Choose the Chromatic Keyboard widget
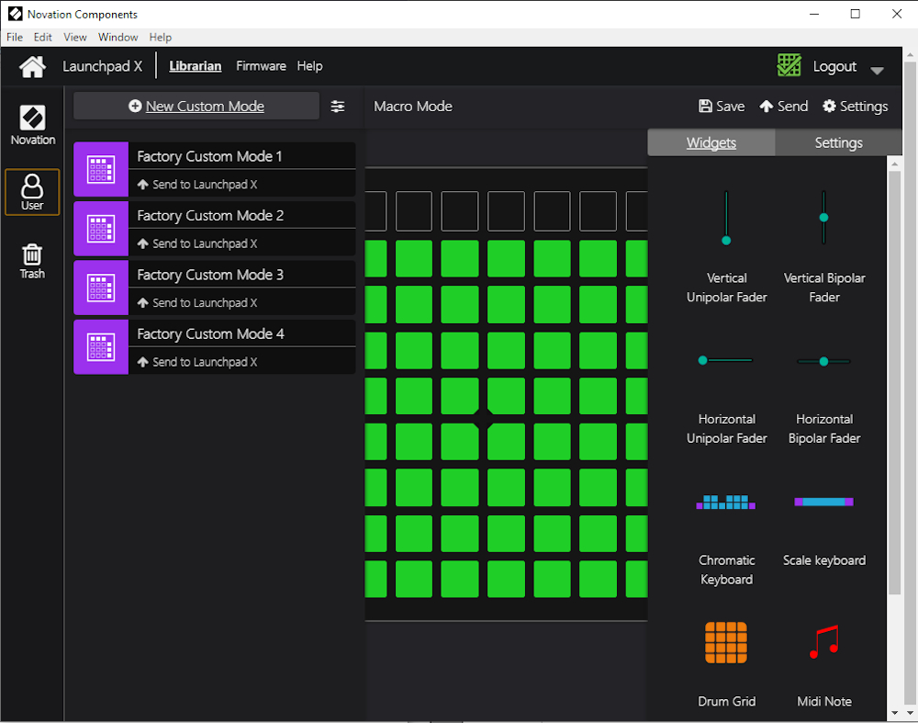918x723 pixels. click(x=726, y=503)
